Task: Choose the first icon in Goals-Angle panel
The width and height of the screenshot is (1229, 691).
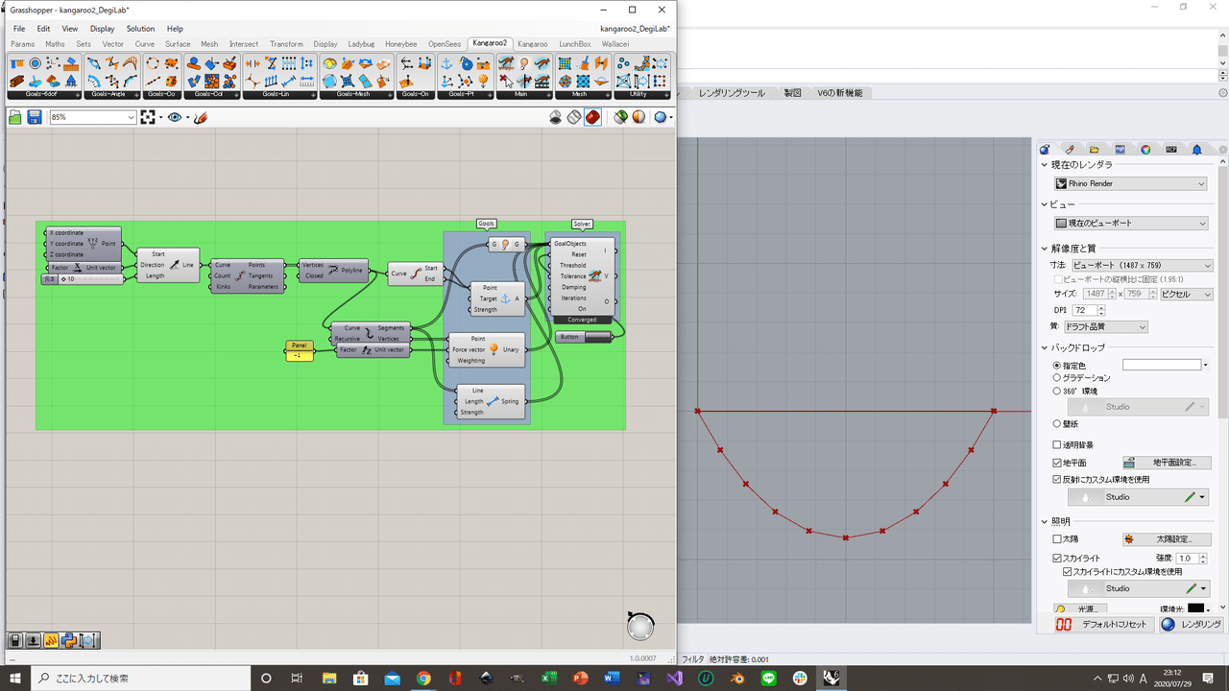Action: (x=93, y=63)
